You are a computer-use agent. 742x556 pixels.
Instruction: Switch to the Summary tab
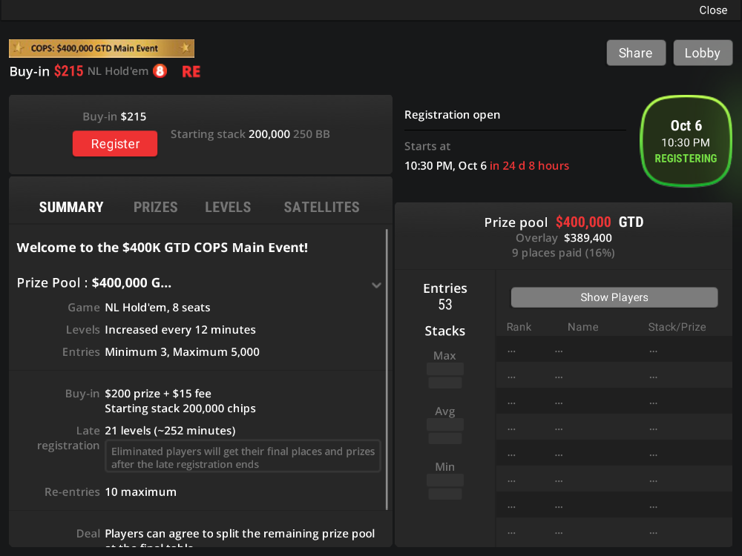[x=71, y=208]
